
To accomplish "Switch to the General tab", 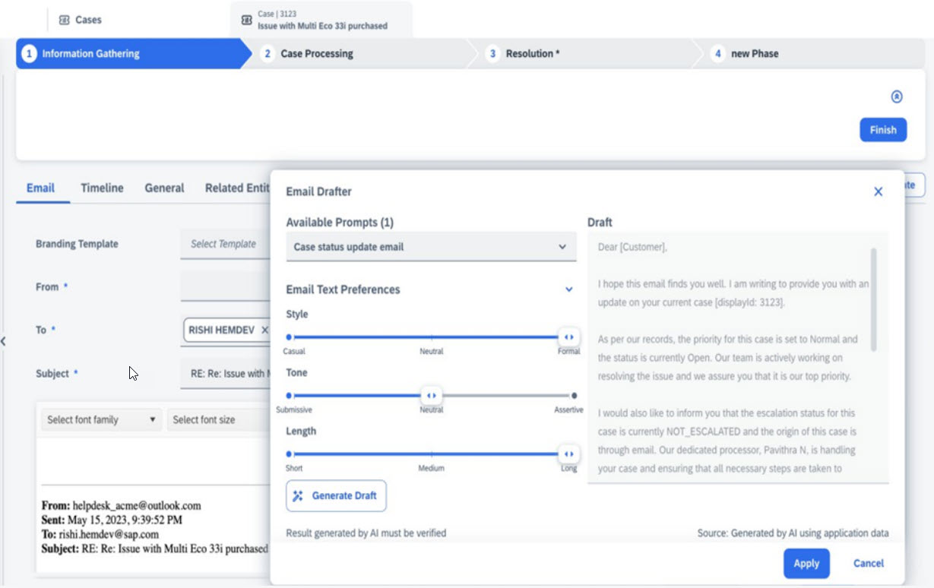I will pyautogui.click(x=164, y=188).
